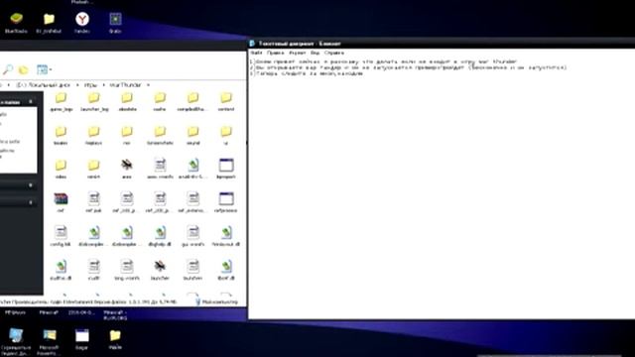The width and height of the screenshot is (635, 357).
Task: Open the cache folder in WarThunder directory
Action: 160,101
